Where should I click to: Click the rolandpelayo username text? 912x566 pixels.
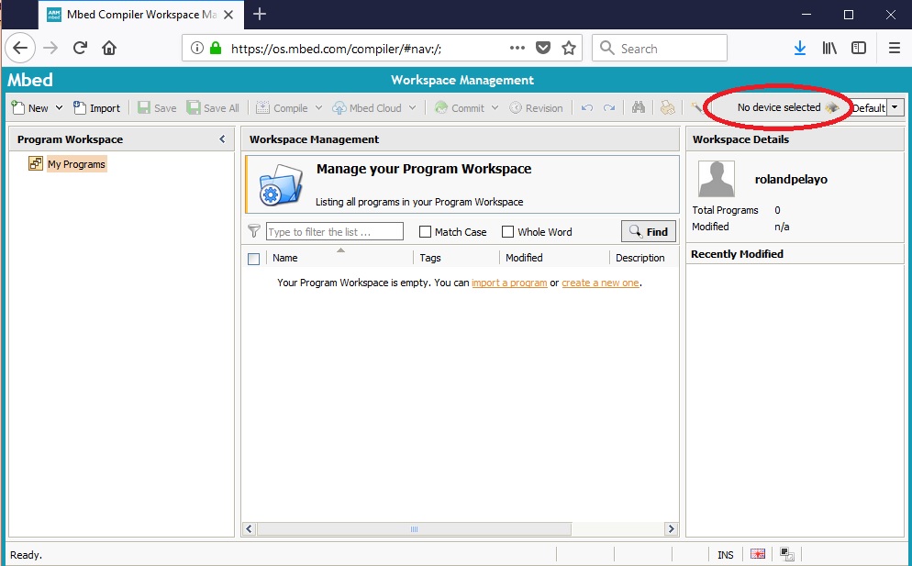791,179
